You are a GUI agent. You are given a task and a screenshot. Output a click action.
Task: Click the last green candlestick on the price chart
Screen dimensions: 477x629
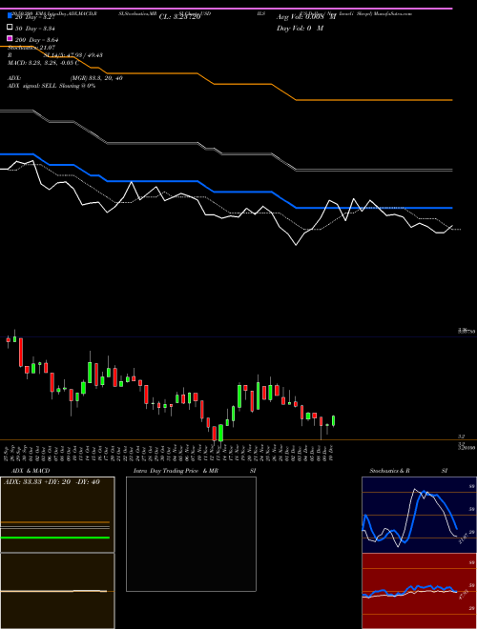(333, 421)
